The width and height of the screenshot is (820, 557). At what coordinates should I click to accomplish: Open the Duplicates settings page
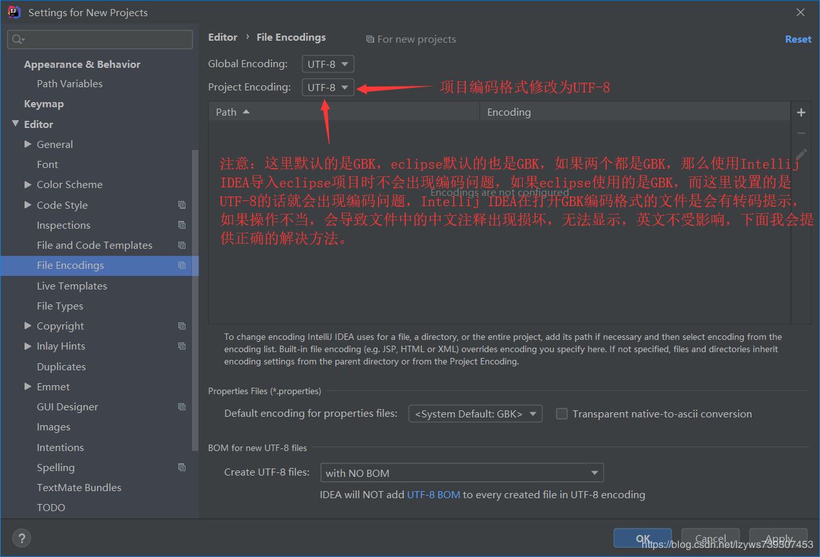(x=61, y=366)
